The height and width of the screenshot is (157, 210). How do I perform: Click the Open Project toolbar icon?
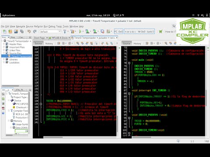click(x=16, y=31)
